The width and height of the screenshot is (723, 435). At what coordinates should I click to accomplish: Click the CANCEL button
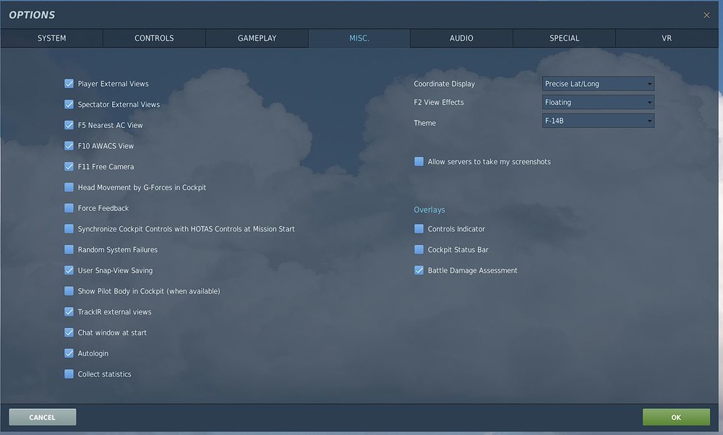[43, 417]
